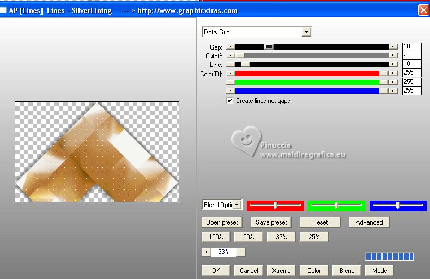The image size is (430, 279).
Task: Close the AP Lines dialog window
Action: (423, 10)
